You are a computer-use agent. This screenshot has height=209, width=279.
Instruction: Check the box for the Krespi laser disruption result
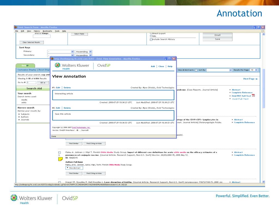[60, 182]
